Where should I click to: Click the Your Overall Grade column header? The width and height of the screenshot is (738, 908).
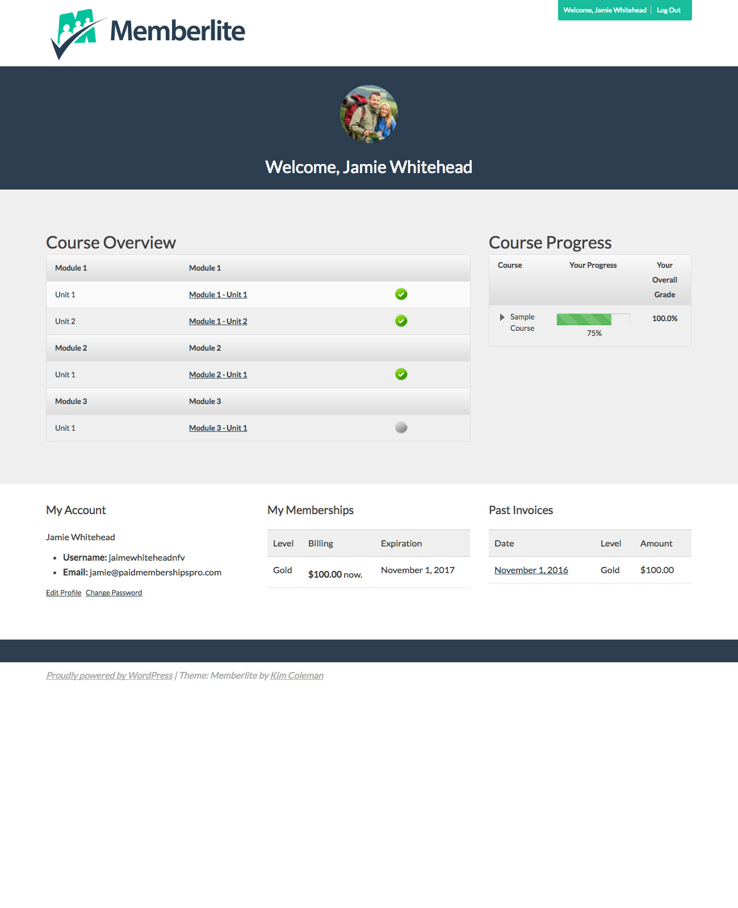[665, 280]
